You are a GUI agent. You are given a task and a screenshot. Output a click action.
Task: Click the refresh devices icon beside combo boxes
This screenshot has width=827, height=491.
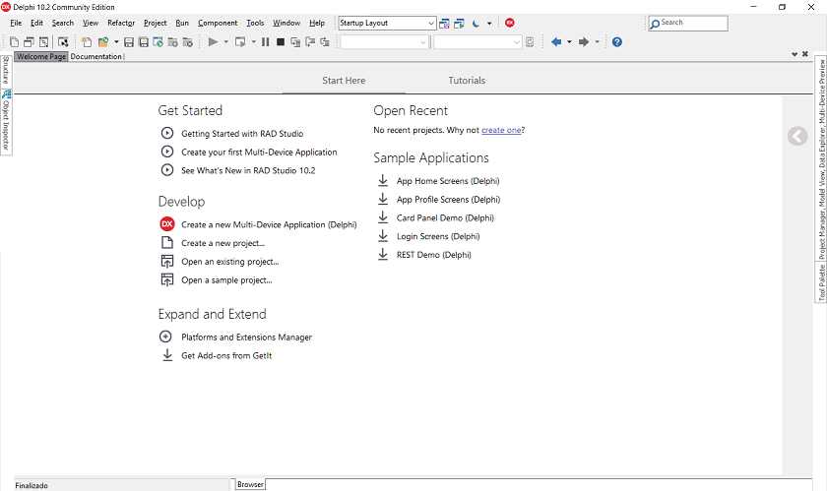530,41
